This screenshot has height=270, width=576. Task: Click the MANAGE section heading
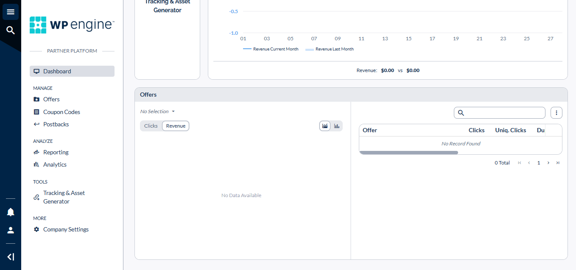click(43, 88)
